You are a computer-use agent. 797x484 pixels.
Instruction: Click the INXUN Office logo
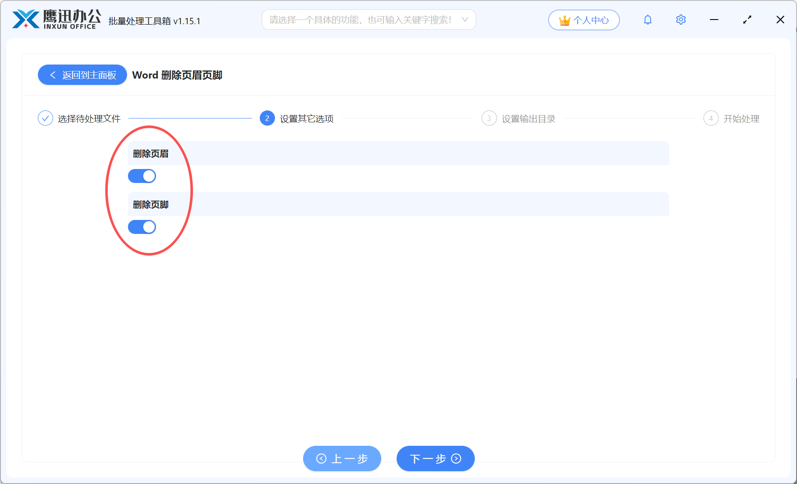point(57,20)
